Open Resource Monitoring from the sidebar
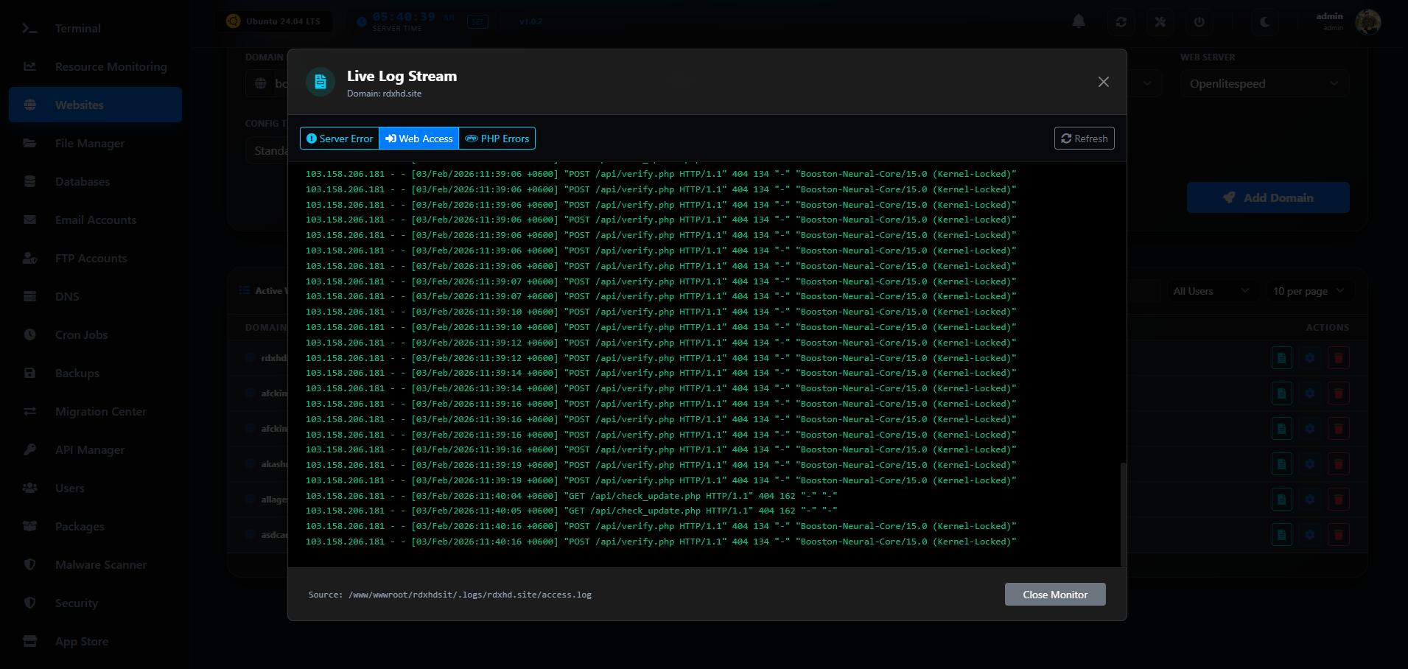 click(x=111, y=66)
